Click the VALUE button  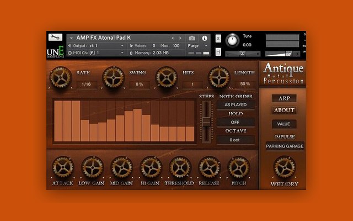pyautogui.click(x=284, y=124)
